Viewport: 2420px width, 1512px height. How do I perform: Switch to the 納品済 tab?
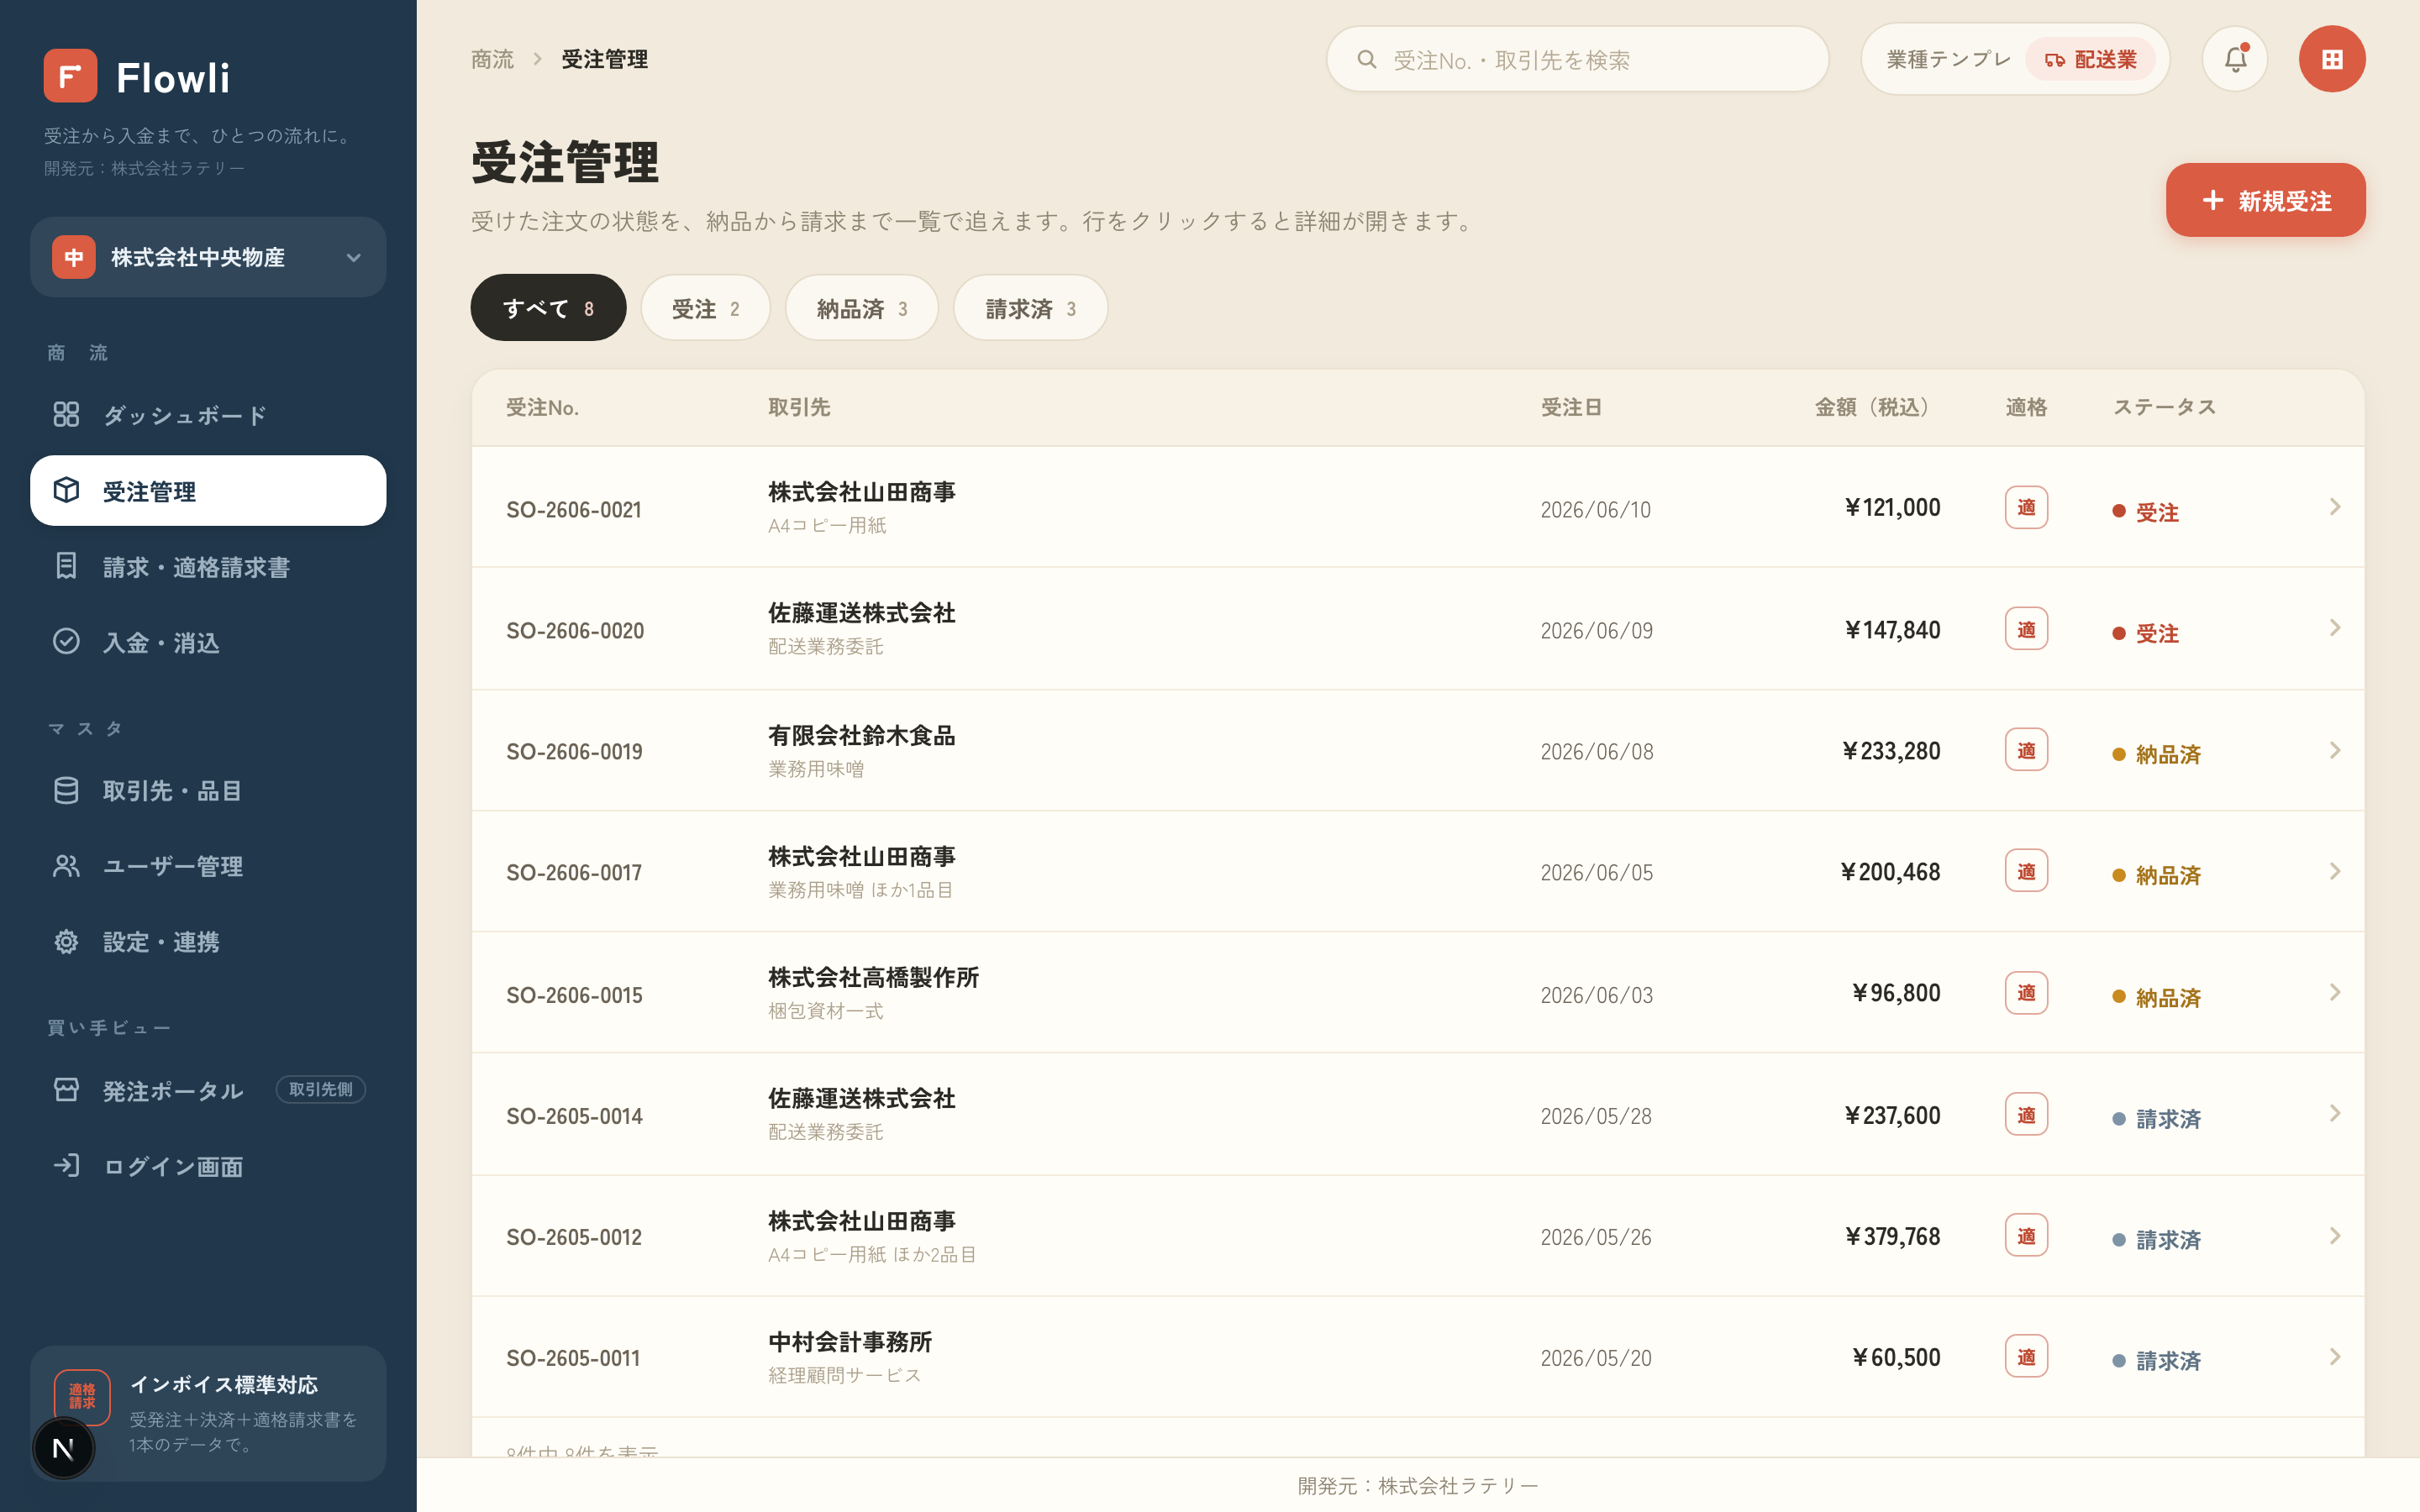tap(862, 308)
